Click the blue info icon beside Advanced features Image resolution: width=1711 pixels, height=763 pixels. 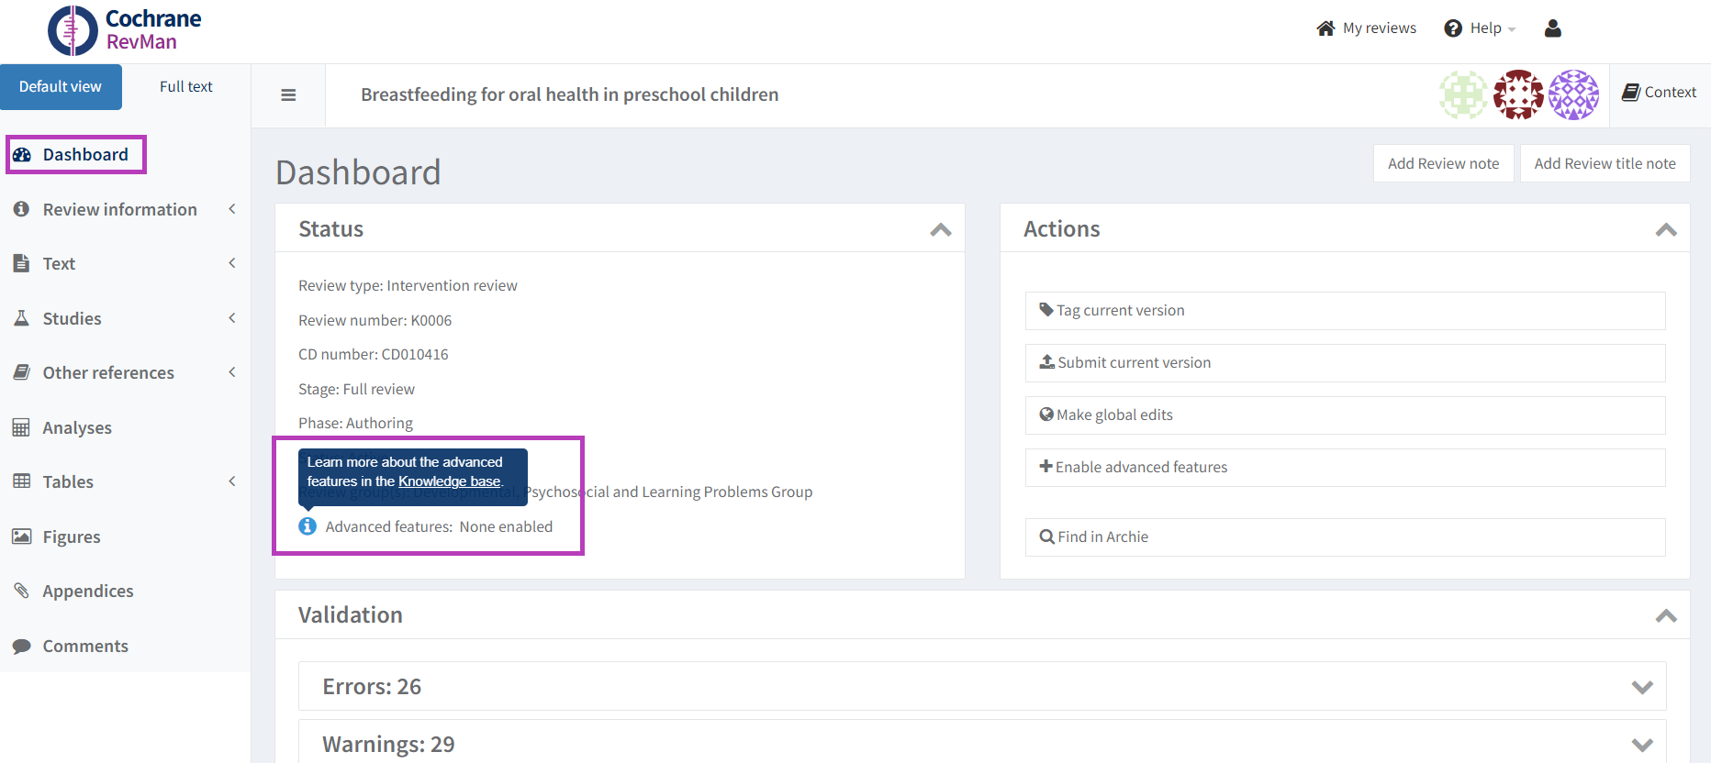click(308, 526)
